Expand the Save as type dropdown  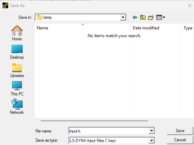[152, 140]
